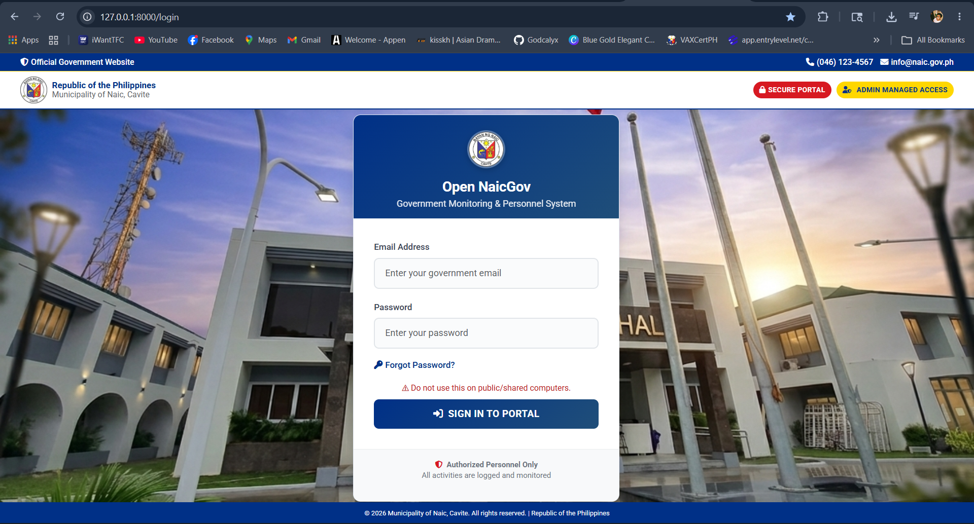This screenshot has width=974, height=524.
Task: Focus the Email Address input field
Action: coord(486,273)
